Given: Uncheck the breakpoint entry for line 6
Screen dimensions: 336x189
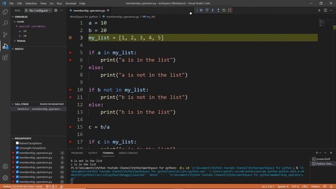Looking at the screenshot, I should pyautogui.click(x=17, y=162).
